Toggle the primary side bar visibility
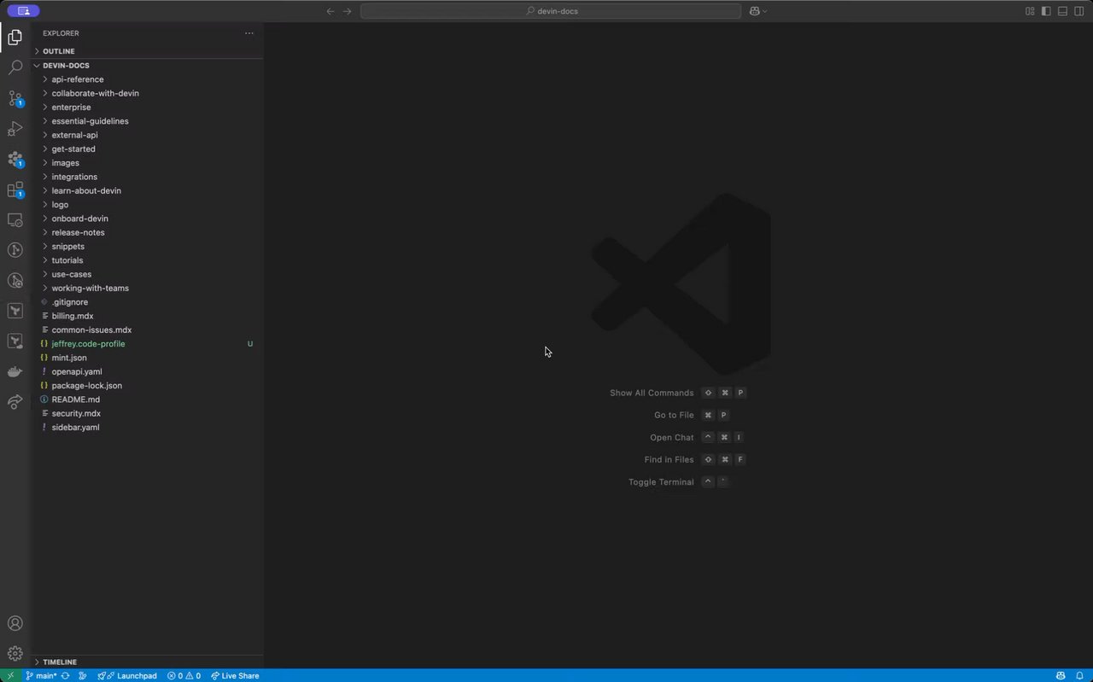 [x=1046, y=11]
